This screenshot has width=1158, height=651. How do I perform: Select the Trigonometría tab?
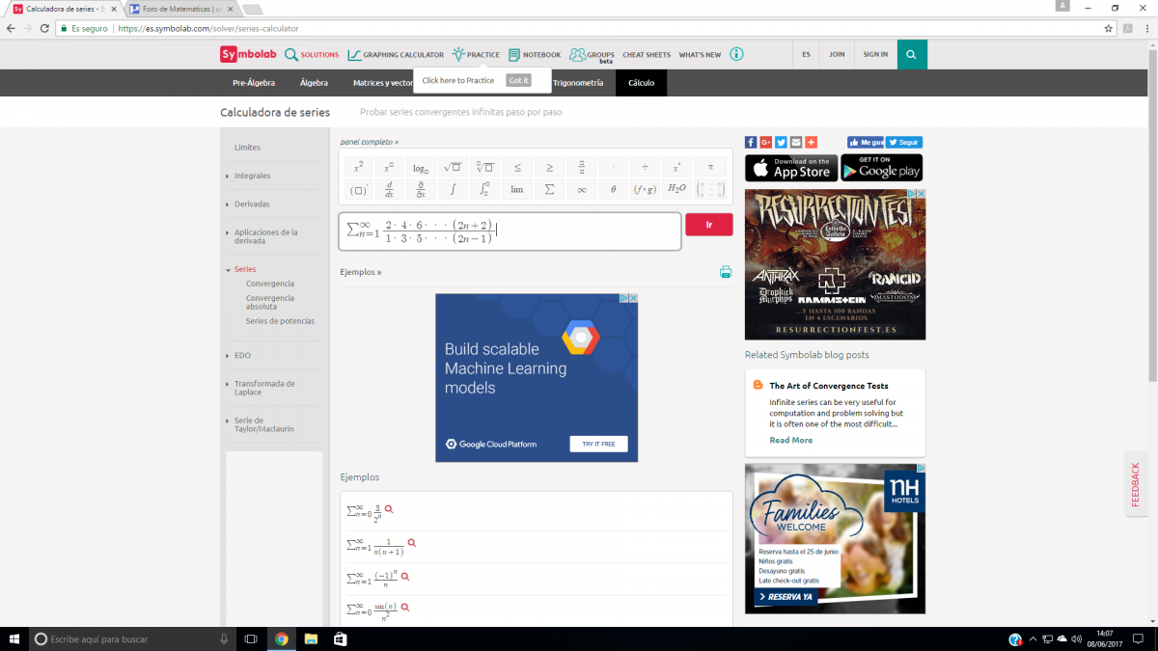pyautogui.click(x=578, y=83)
